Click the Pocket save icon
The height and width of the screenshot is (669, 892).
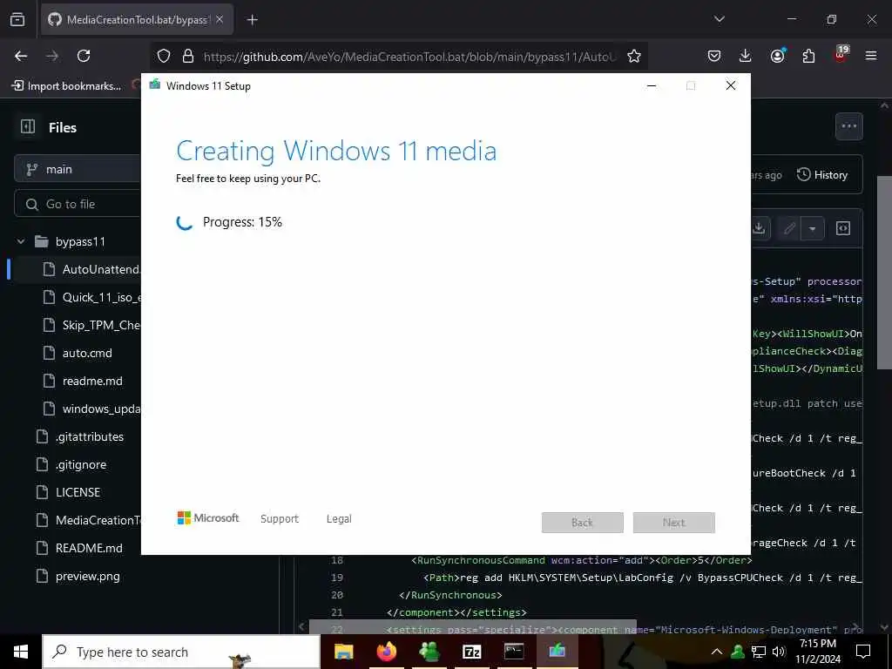pos(714,56)
